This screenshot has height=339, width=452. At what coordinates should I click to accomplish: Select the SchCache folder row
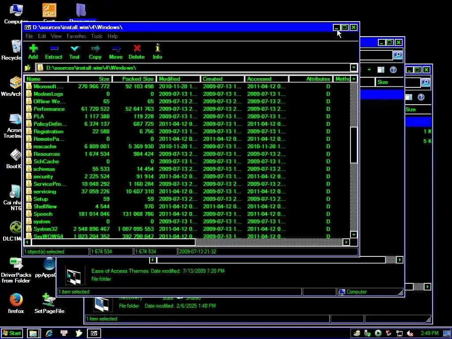coord(187,162)
